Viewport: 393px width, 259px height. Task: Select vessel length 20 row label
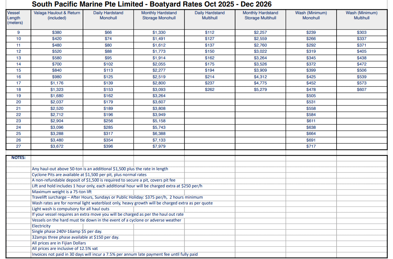19,102
